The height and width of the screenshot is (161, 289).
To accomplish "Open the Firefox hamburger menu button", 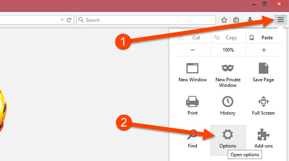I will click(x=281, y=19).
